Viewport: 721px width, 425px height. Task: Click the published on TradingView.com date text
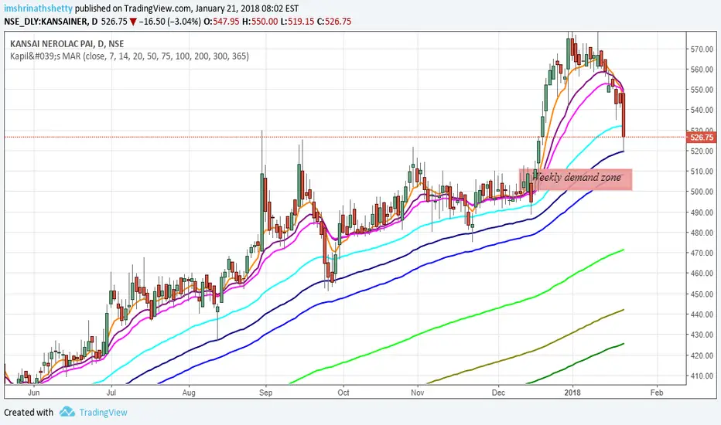(186, 8)
